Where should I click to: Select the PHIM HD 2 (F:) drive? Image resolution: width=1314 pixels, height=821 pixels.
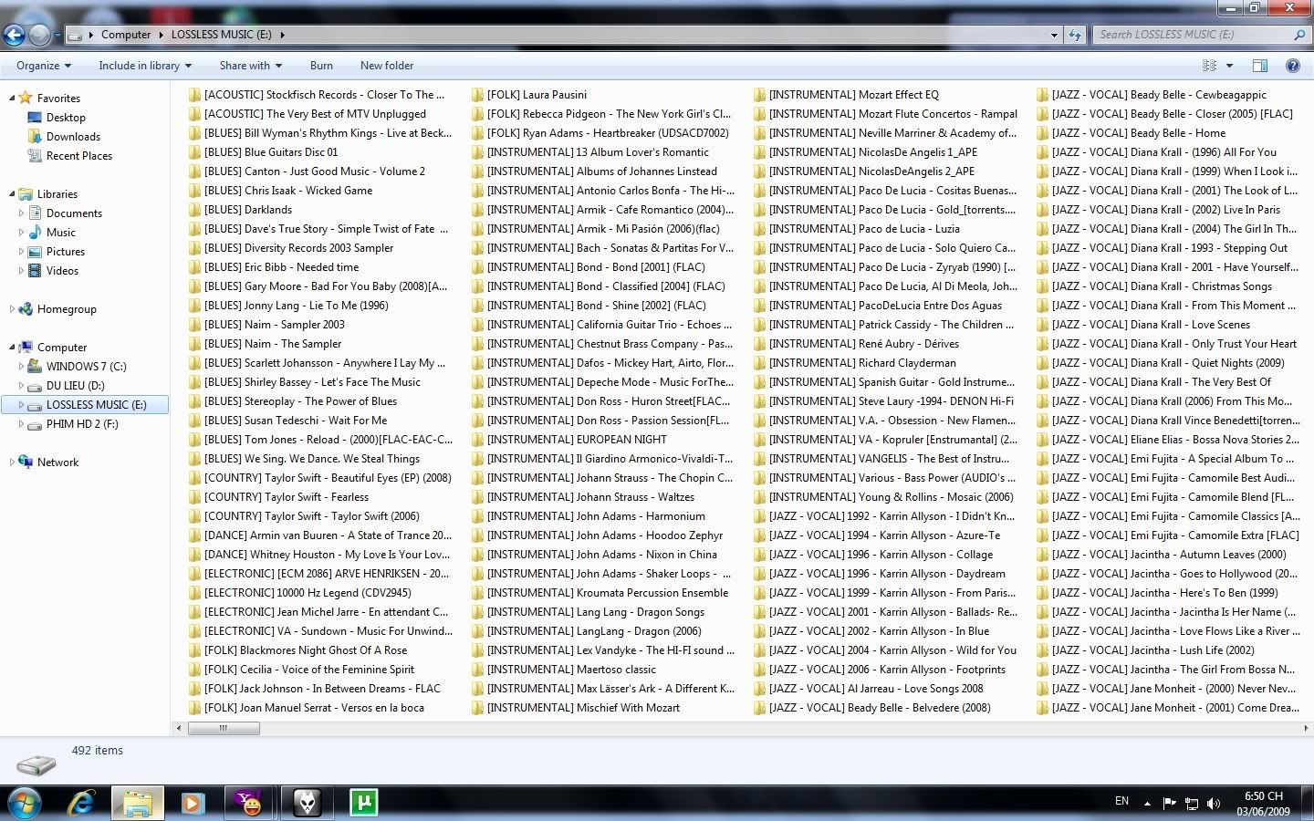82,424
